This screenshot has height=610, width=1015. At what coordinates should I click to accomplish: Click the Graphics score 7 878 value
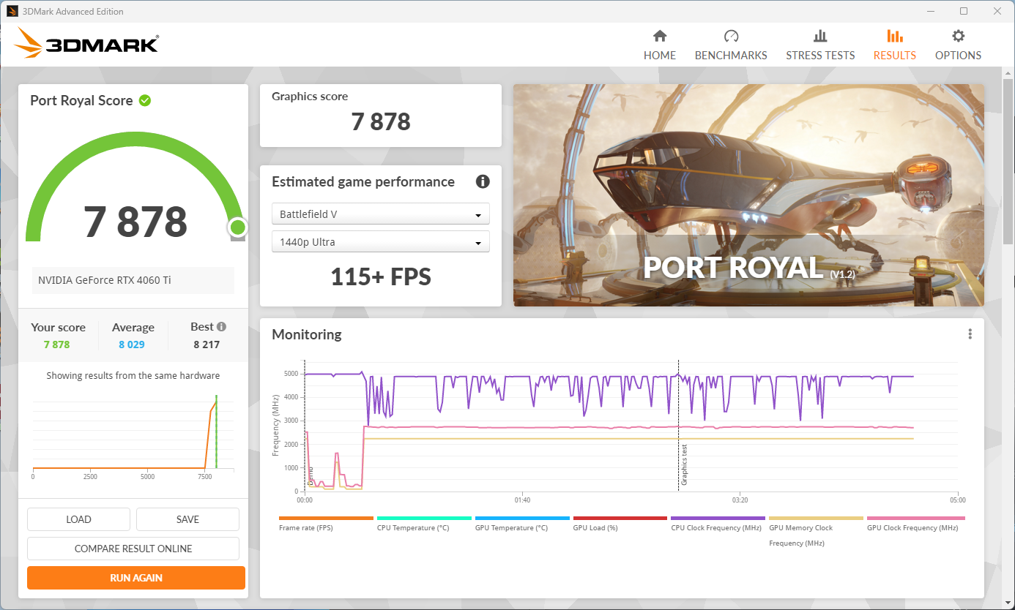tap(381, 121)
